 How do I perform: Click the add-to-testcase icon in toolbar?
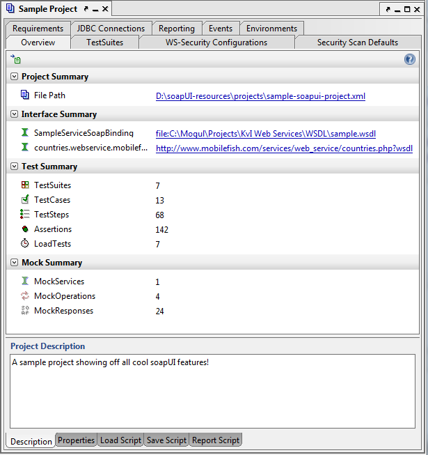[x=15, y=59]
